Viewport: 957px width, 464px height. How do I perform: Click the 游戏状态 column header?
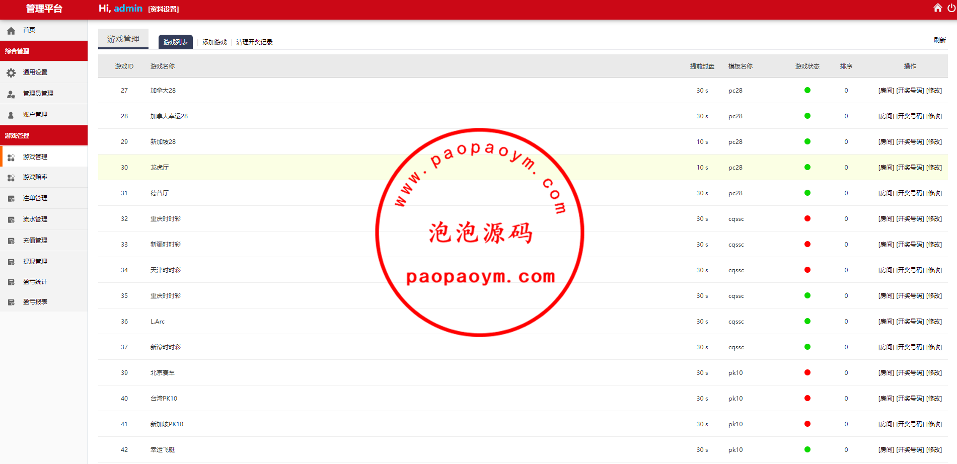coord(807,66)
